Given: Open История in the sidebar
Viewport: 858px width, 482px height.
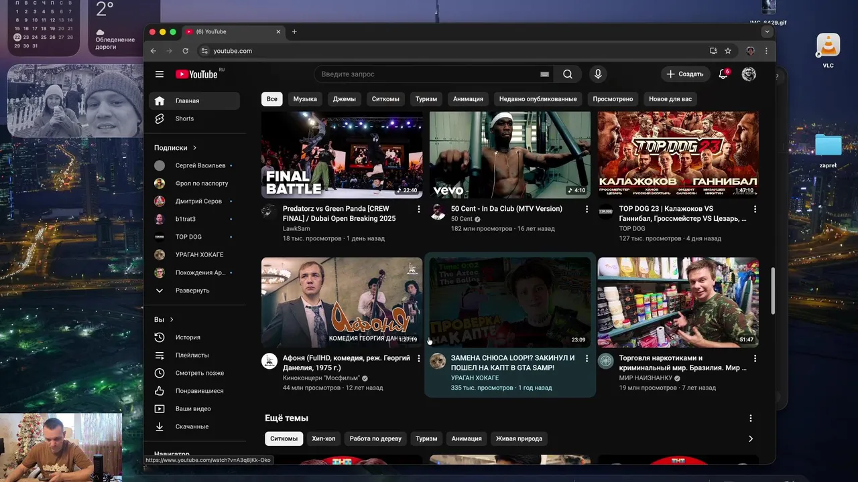Looking at the screenshot, I should coord(194,337).
